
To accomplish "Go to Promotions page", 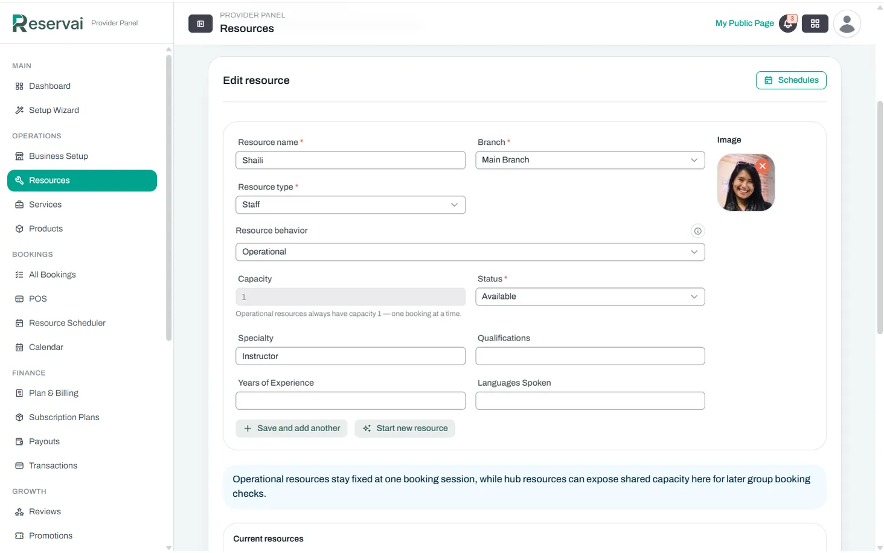I will pos(82,535).
